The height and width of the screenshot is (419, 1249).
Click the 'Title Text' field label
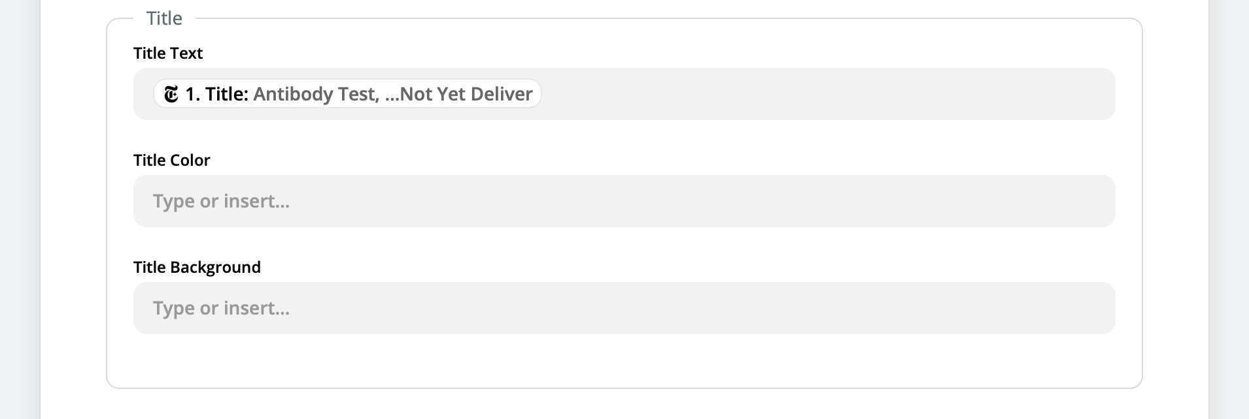(168, 54)
